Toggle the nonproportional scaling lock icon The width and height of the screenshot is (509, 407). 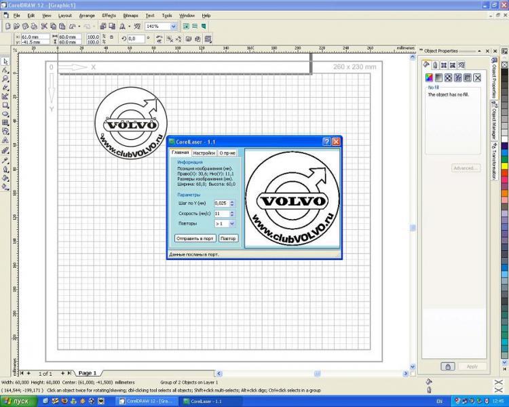[112, 37]
